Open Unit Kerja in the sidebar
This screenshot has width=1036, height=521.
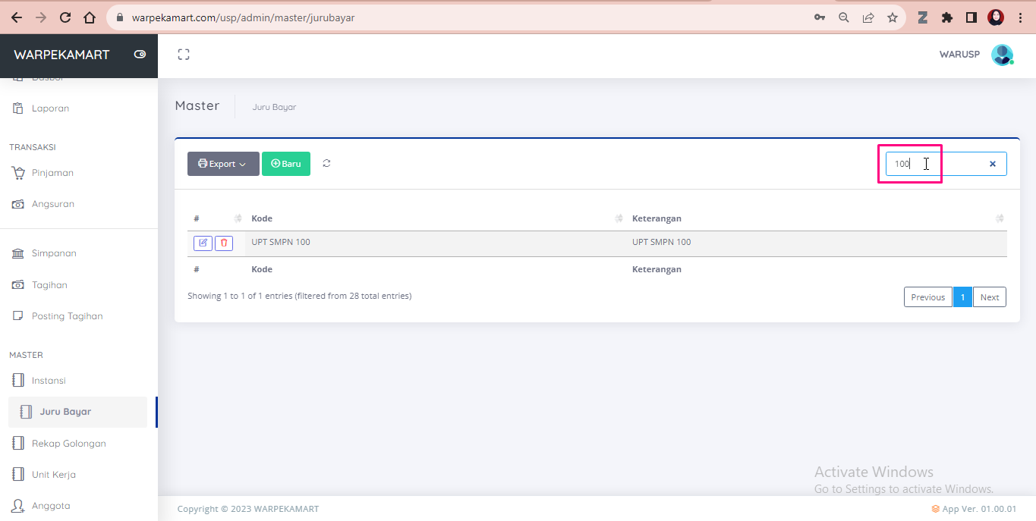53,475
